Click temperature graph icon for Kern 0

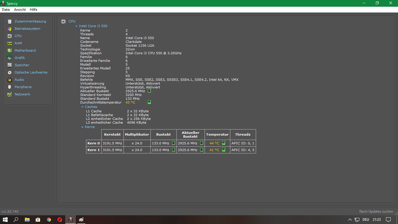point(224,143)
